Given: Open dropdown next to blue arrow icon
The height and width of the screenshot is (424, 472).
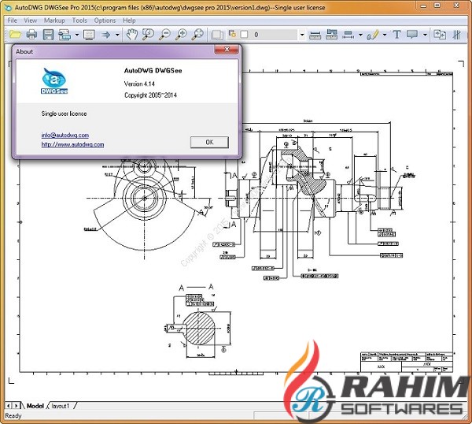Looking at the screenshot, I should pyautogui.click(x=117, y=35).
